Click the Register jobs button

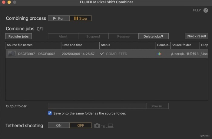(x=18, y=36)
